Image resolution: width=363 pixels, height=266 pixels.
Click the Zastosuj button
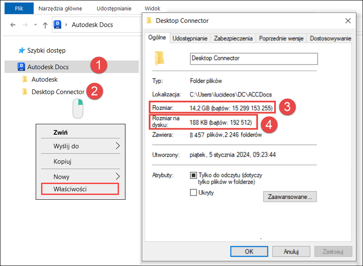[333, 252]
